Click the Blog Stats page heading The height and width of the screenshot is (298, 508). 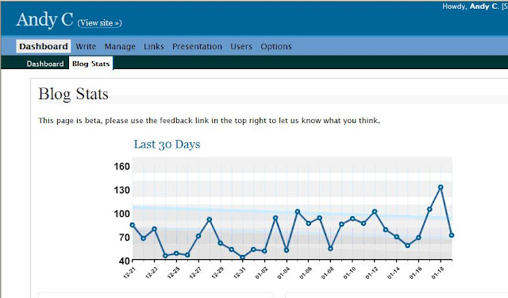click(x=73, y=94)
